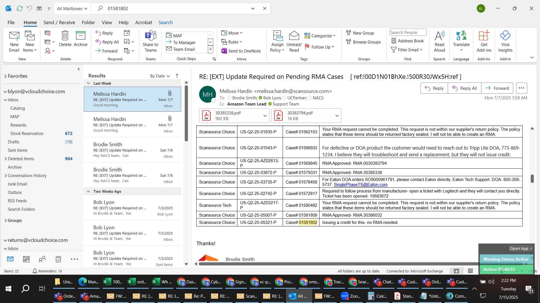
Task: Mark message Unread/Read
Action: click(x=294, y=42)
